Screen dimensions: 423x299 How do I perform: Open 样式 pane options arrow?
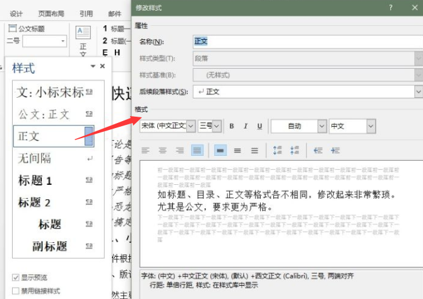click(93, 66)
